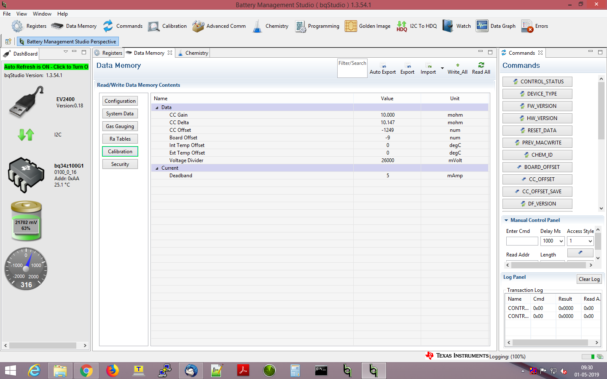Open the DashBoard view menu arrow
This screenshot has width=607, height=379.
pos(65,52)
